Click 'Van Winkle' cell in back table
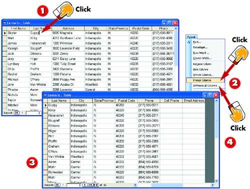The width and height of the screenshot is (250, 189). pyautogui.click(x=40, y=85)
